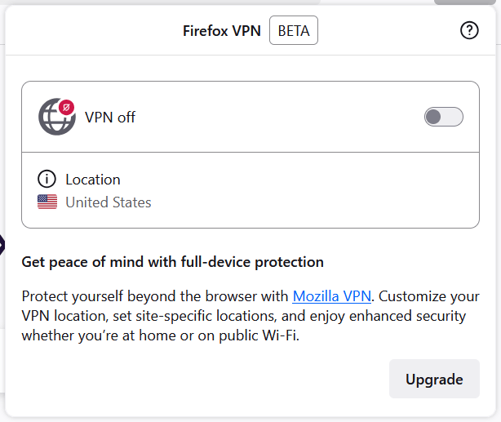The height and width of the screenshot is (422, 501).
Task: Click the dark icon at left edge
Action: click(2, 244)
